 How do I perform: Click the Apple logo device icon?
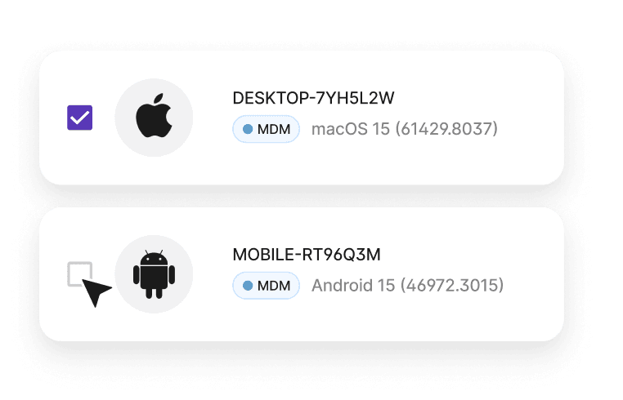pyautogui.click(x=155, y=115)
